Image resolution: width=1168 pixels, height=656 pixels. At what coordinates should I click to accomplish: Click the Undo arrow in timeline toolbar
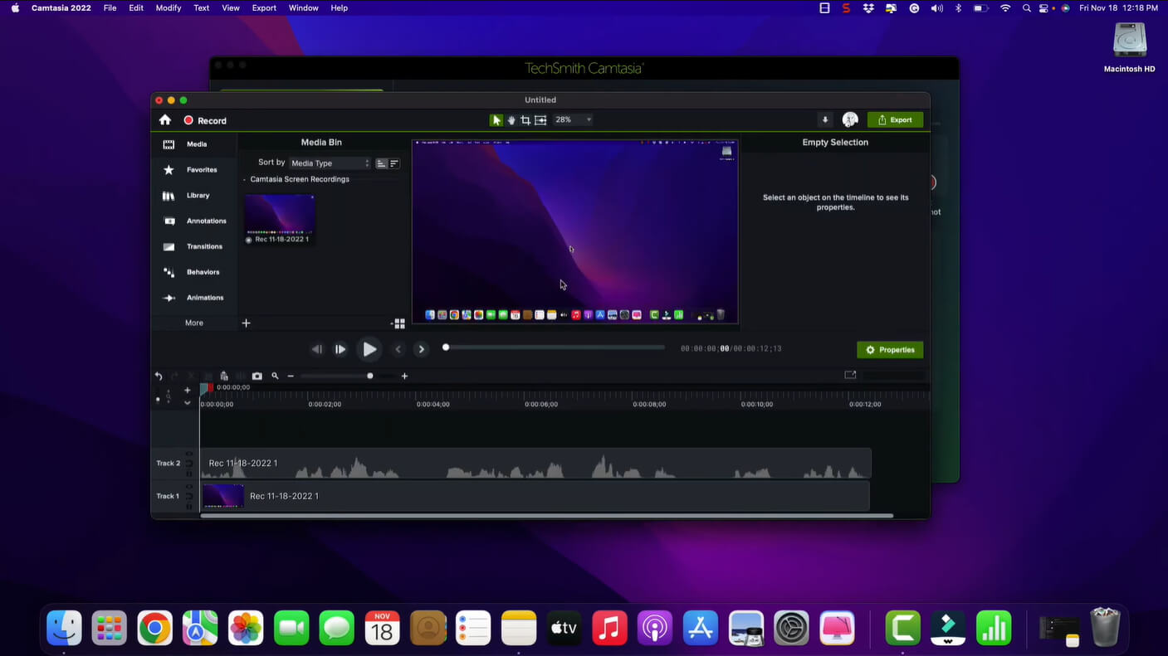coord(159,376)
